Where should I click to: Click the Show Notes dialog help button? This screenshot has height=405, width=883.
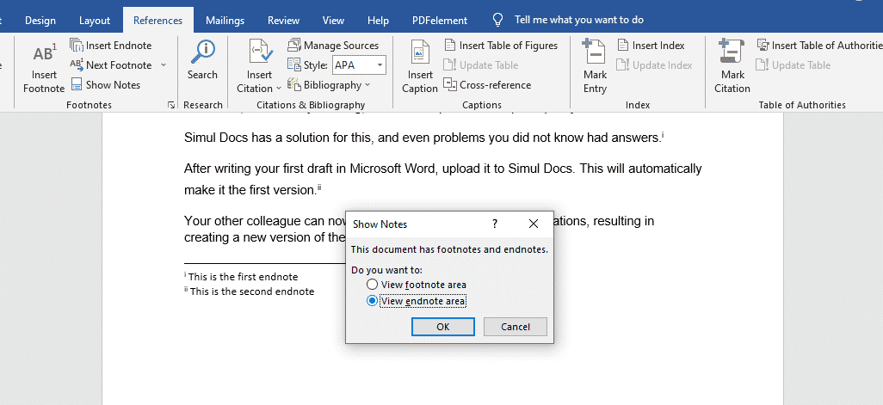click(495, 224)
